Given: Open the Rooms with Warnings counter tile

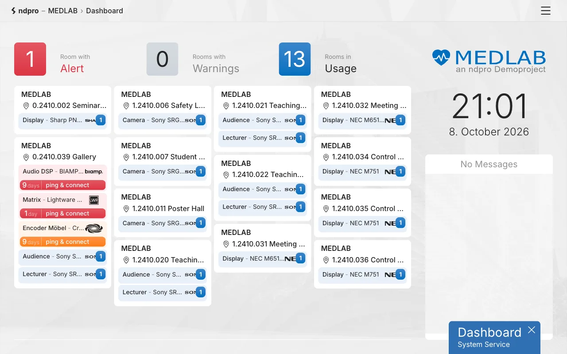Looking at the screenshot, I should click(x=163, y=59).
